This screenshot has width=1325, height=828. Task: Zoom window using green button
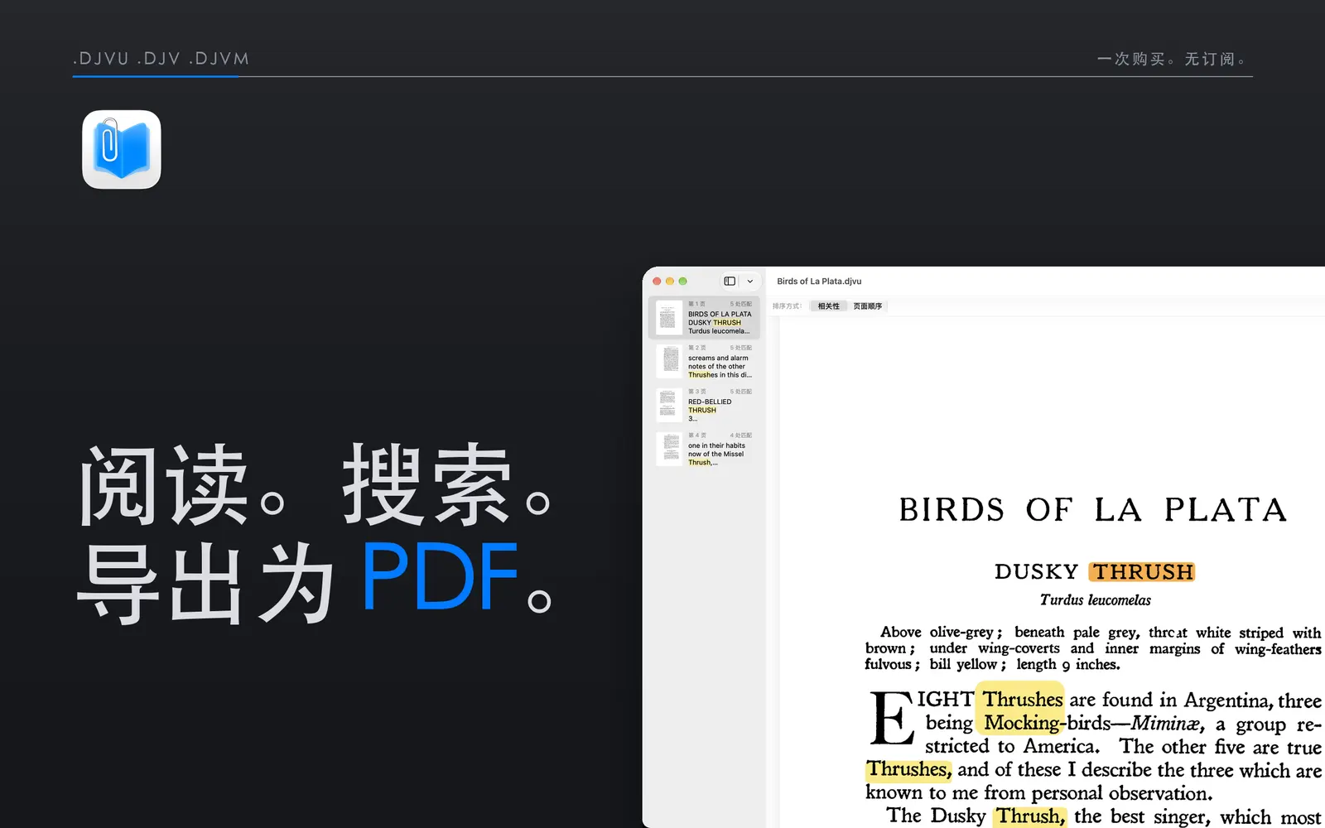click(x=683, y=282)
